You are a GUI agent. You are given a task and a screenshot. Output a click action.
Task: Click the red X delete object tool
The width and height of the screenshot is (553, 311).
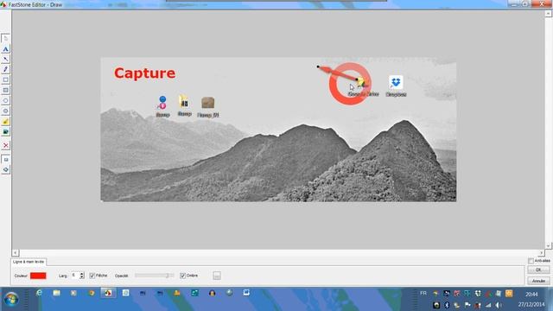[6, 145]
